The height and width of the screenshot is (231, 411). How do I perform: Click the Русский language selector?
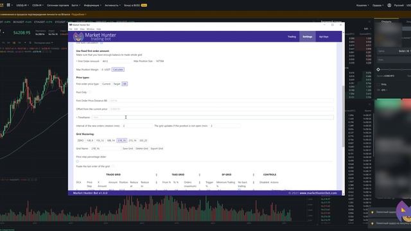coord(399,5)
